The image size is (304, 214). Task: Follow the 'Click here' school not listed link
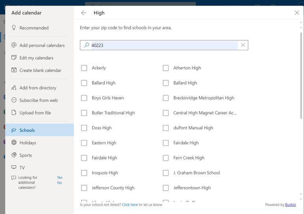click(130, 205)
